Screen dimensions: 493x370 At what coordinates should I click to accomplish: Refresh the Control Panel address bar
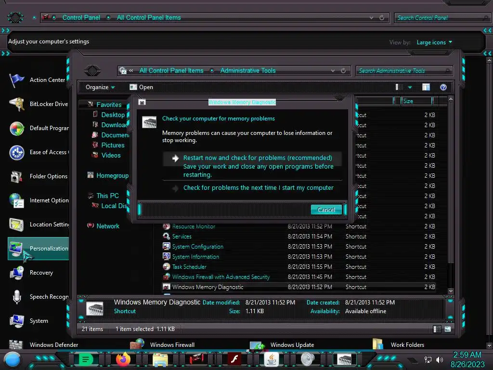click(x=382, y=18)
